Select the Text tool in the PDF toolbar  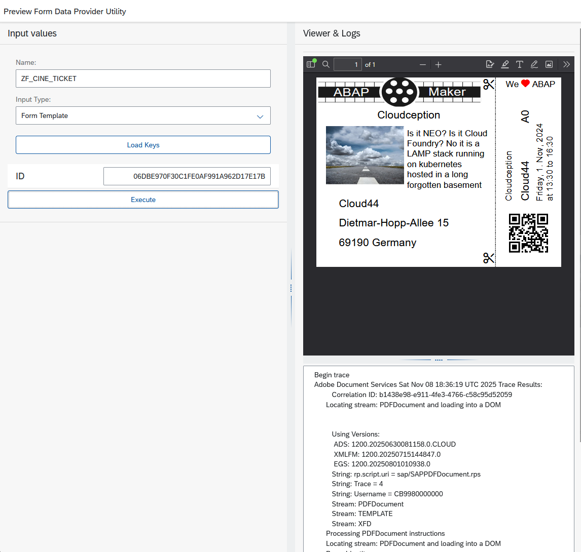pyautogui.click(x=520, y=64)
